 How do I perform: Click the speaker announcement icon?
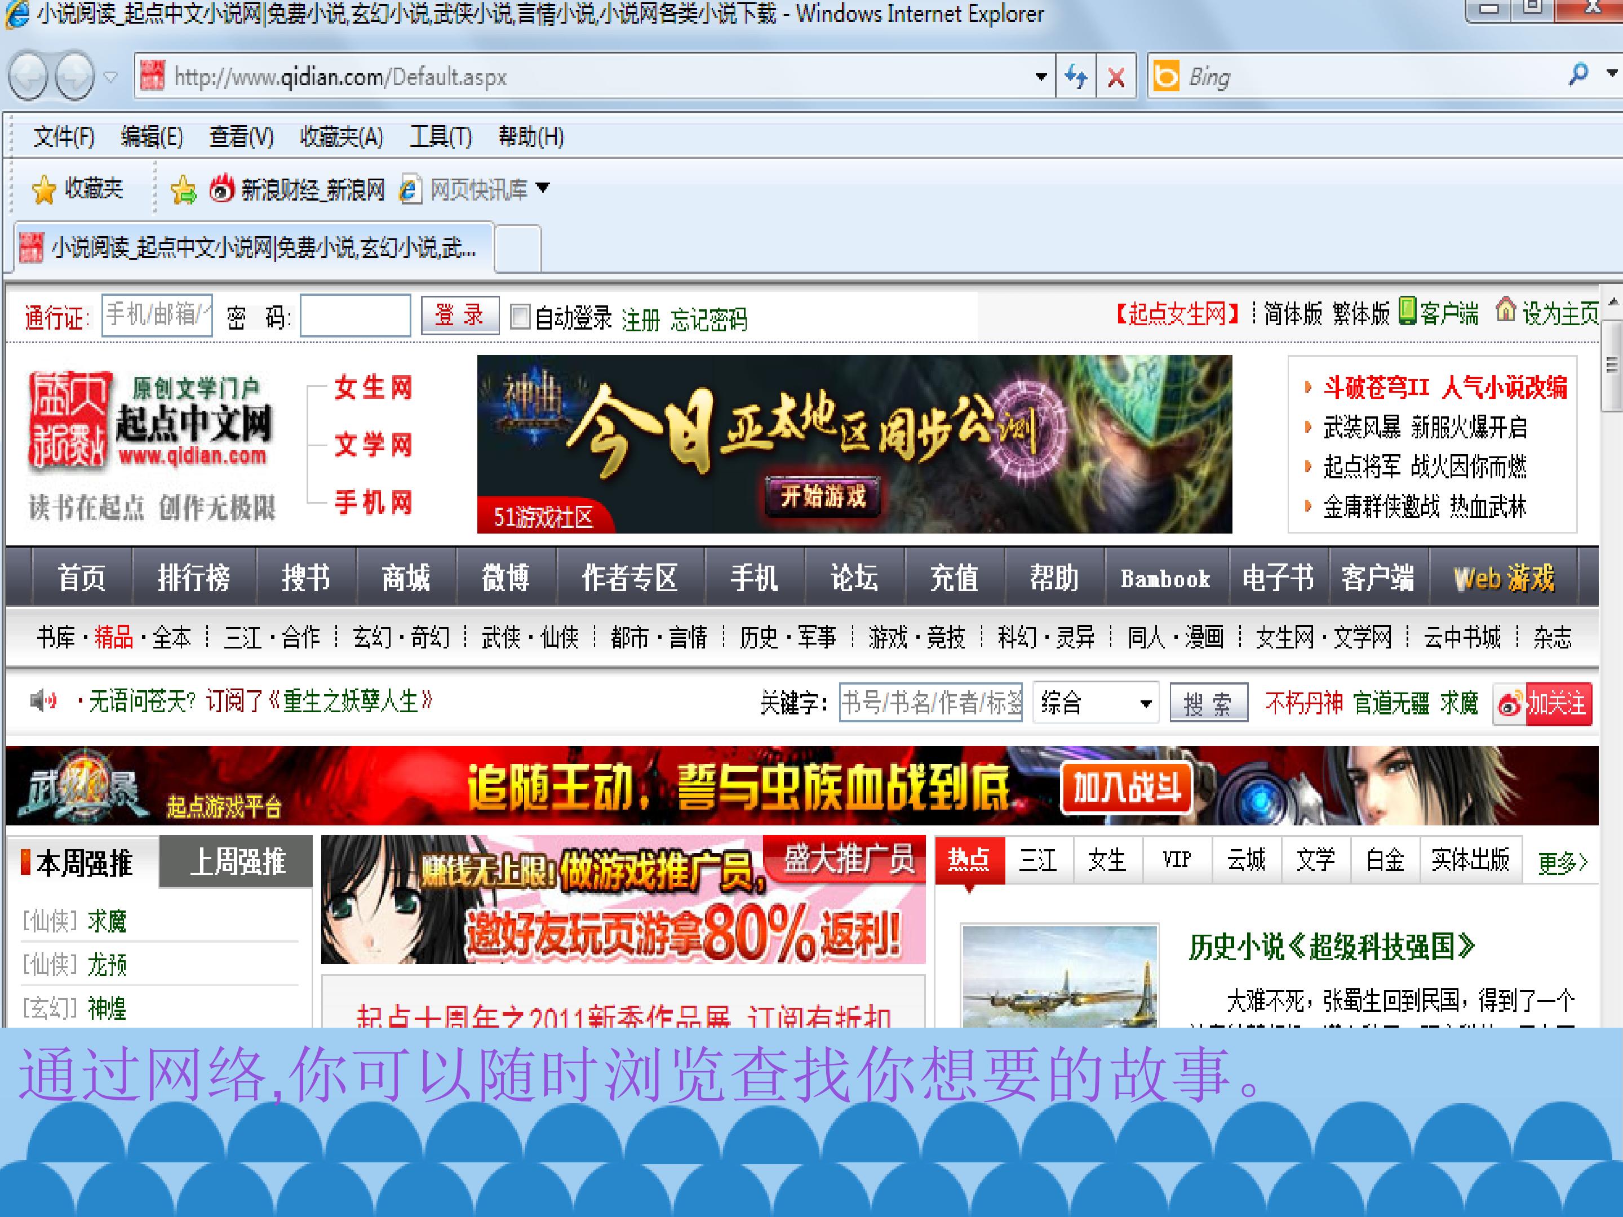pos(43,700)
